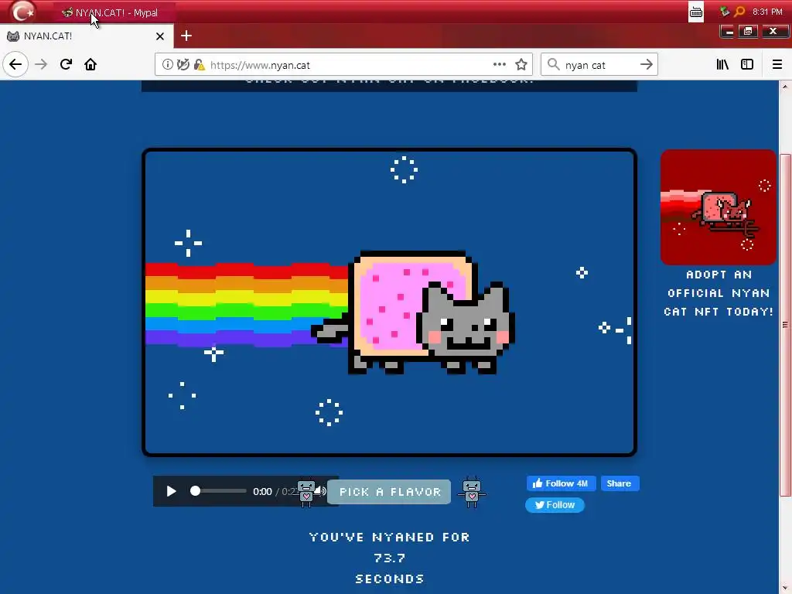
Task: Click the Facebook Share button
Action: point(620,483)
